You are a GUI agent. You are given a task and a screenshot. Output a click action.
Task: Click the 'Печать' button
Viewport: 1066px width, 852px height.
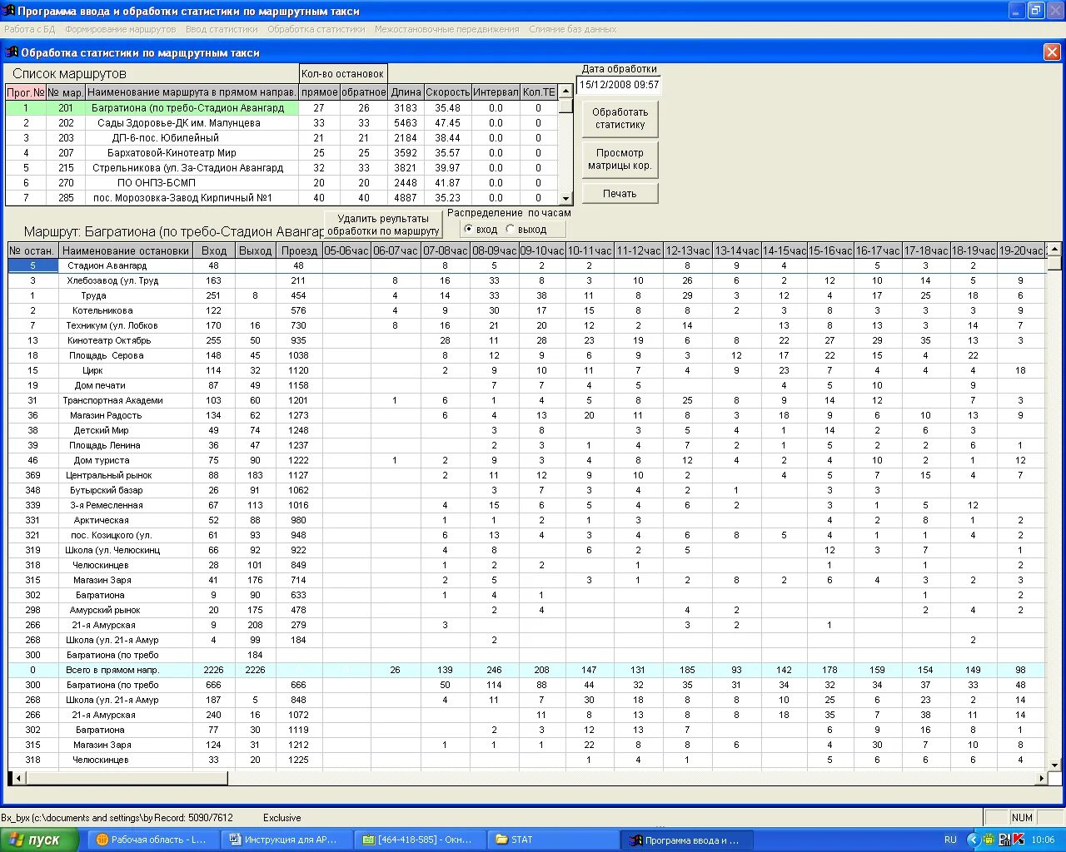pyautogui.click(x=620, y=193)
